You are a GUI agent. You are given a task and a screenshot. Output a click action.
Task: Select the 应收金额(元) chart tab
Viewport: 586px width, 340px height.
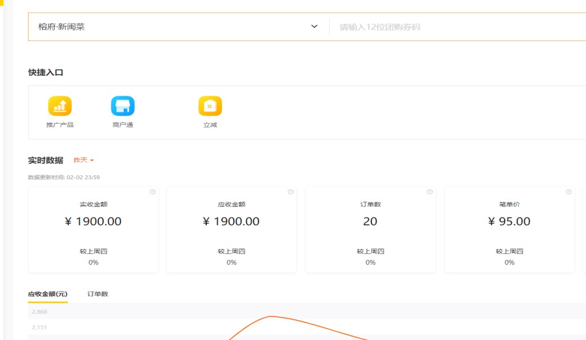pyautogui.click(x=48, y=294)
